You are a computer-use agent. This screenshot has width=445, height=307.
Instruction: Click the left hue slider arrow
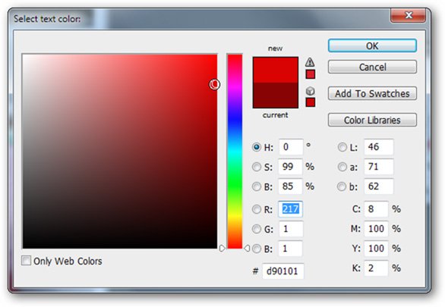(222, 249)
